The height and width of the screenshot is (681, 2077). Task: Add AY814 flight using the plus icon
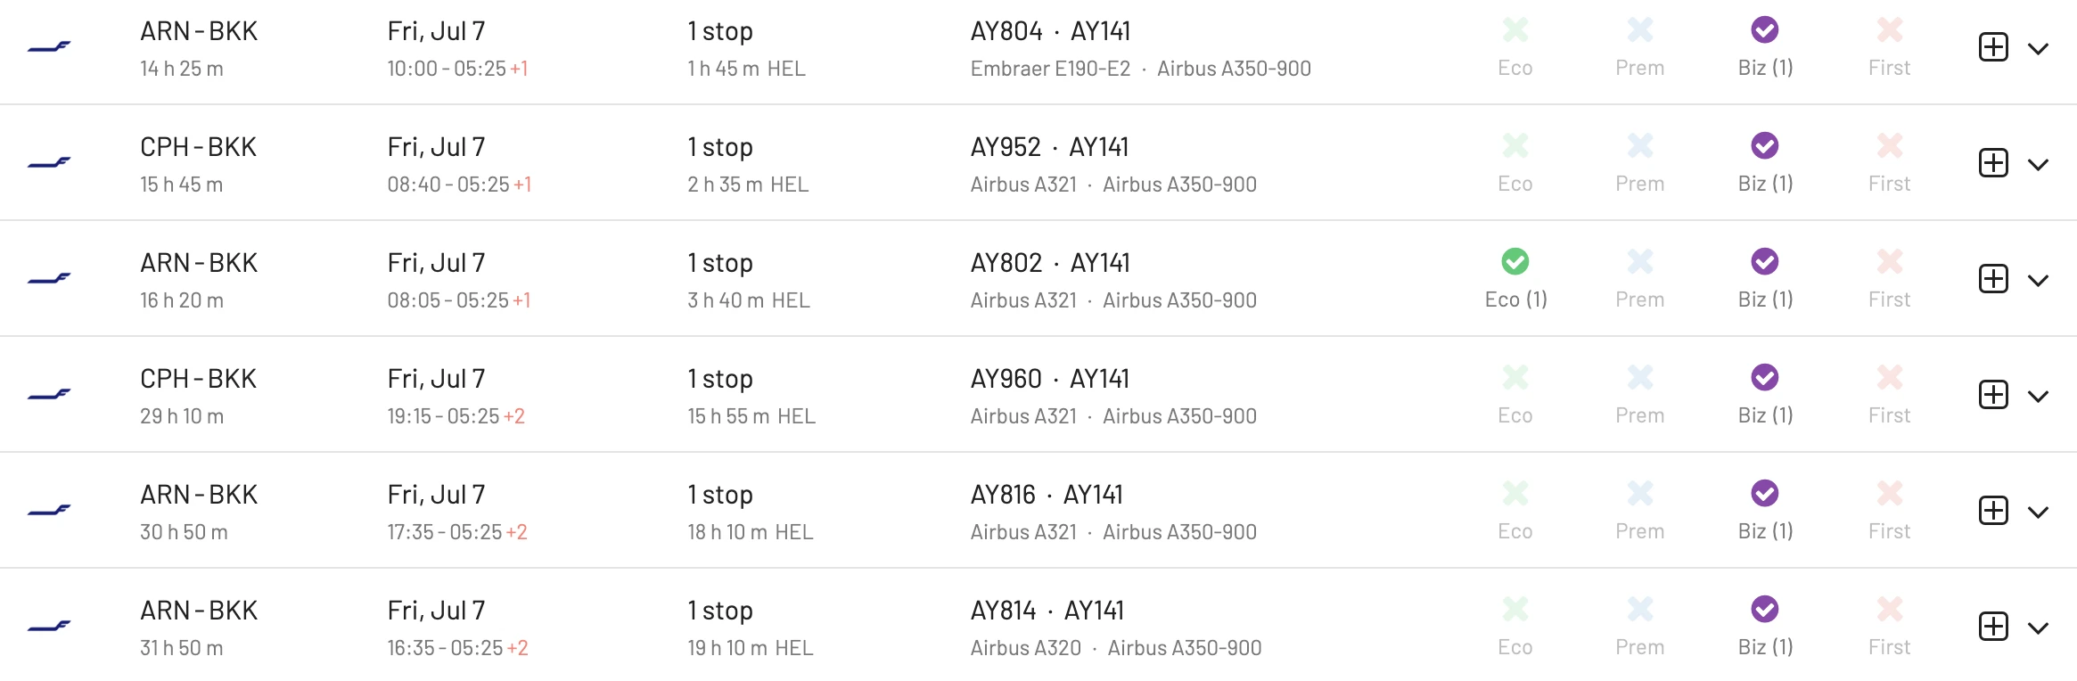pyautogui.click(x=1993, y=627)
